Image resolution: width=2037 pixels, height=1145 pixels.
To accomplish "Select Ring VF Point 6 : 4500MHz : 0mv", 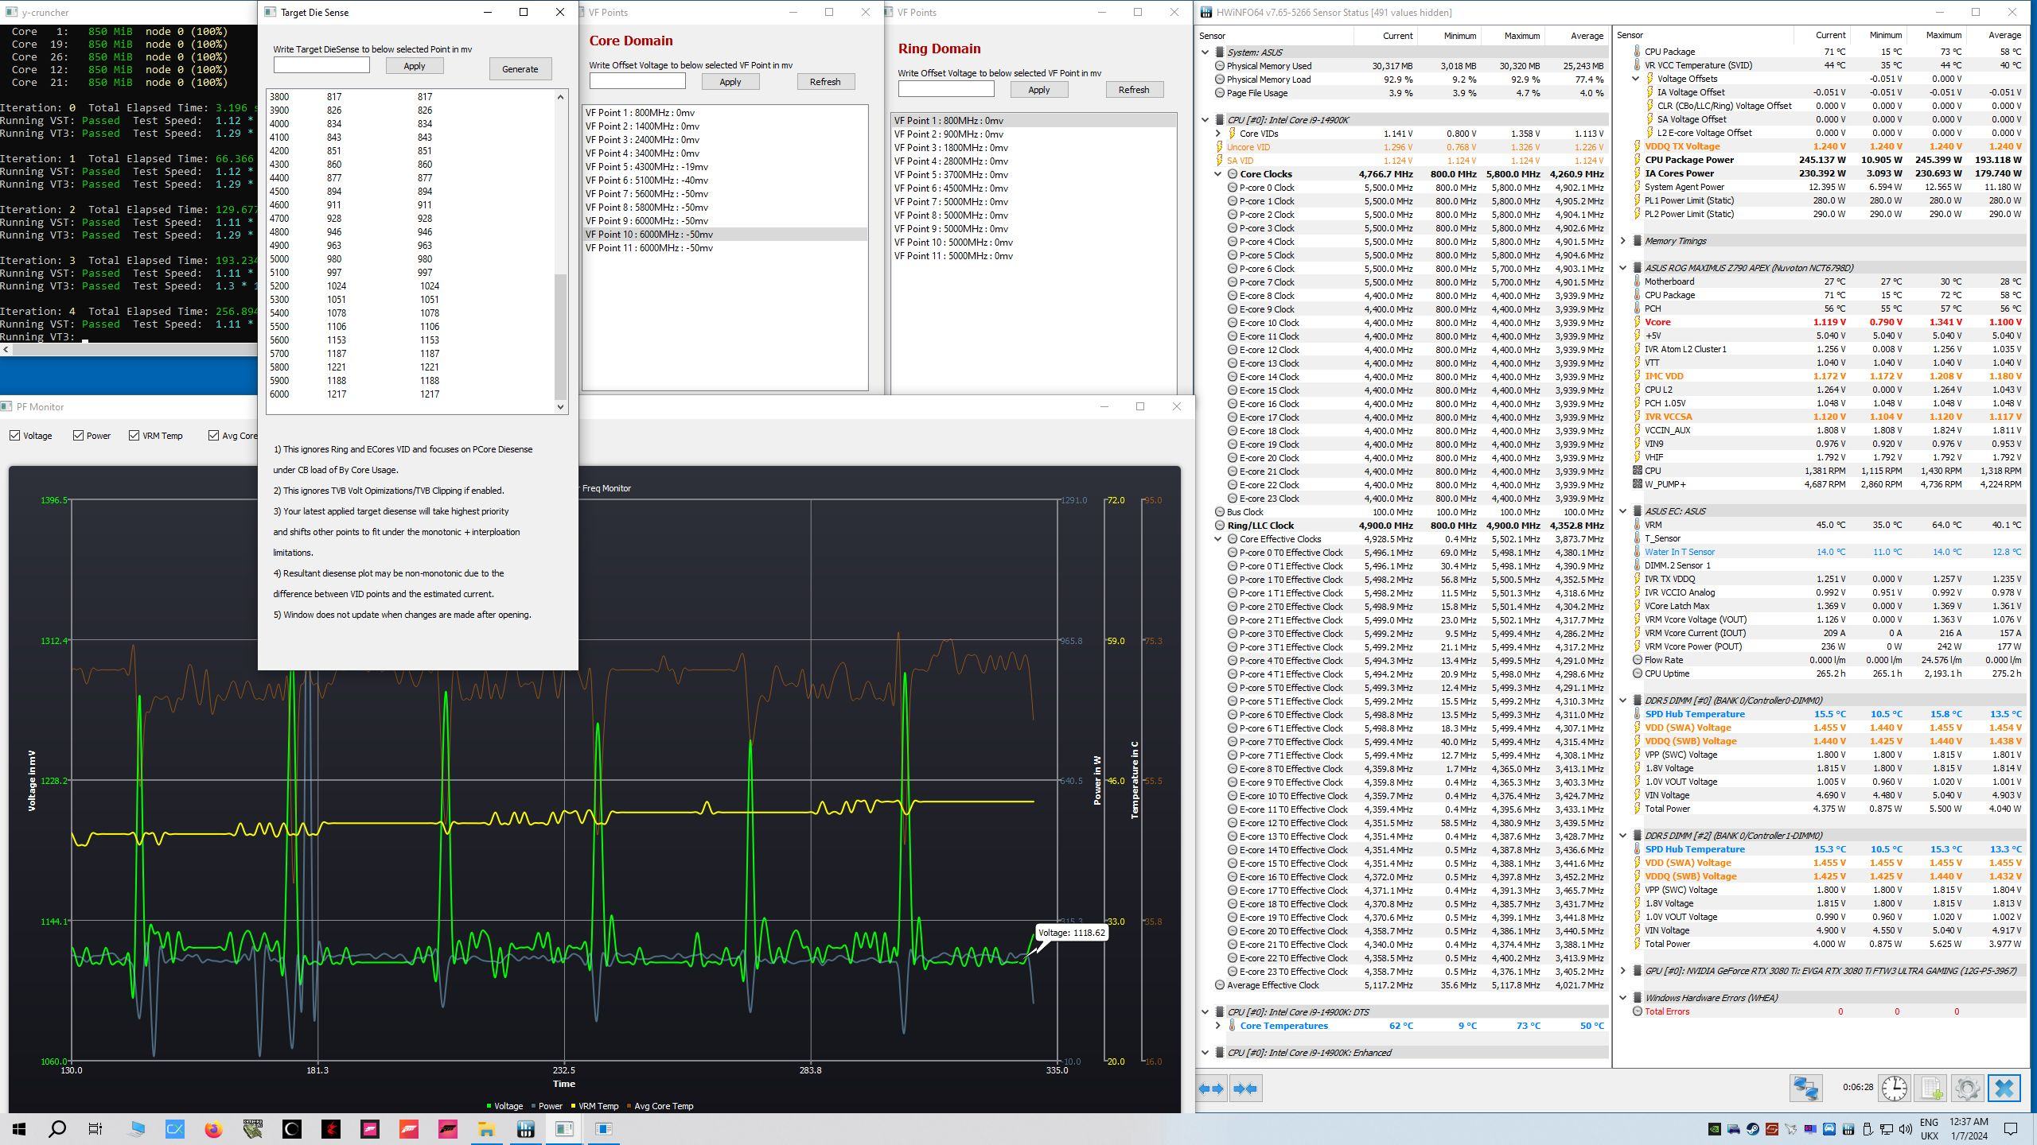I will point(1034,188).
